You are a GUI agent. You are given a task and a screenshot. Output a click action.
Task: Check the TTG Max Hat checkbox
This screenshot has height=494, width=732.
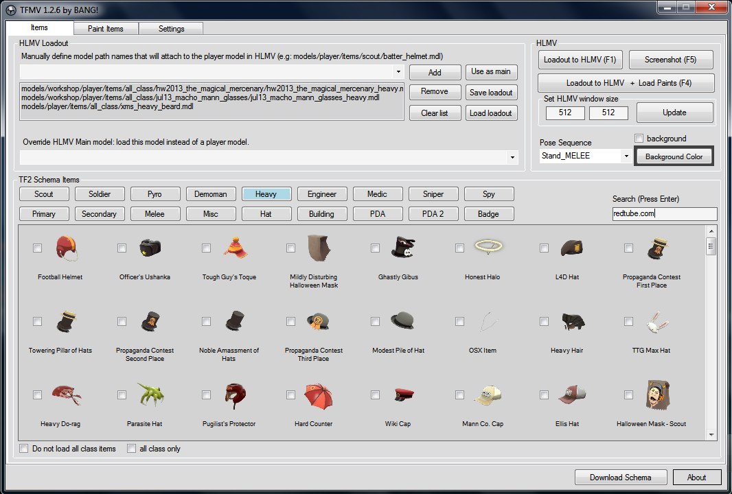(628, 321)
